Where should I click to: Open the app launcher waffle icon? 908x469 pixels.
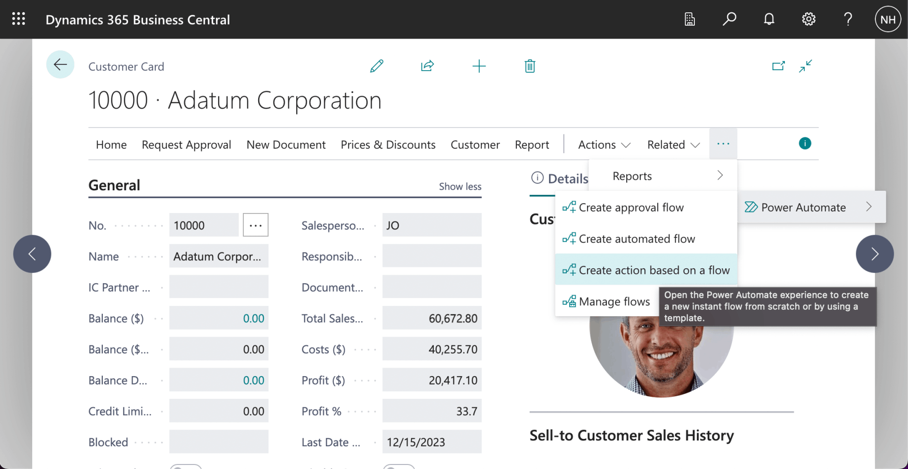click(19, 19)
